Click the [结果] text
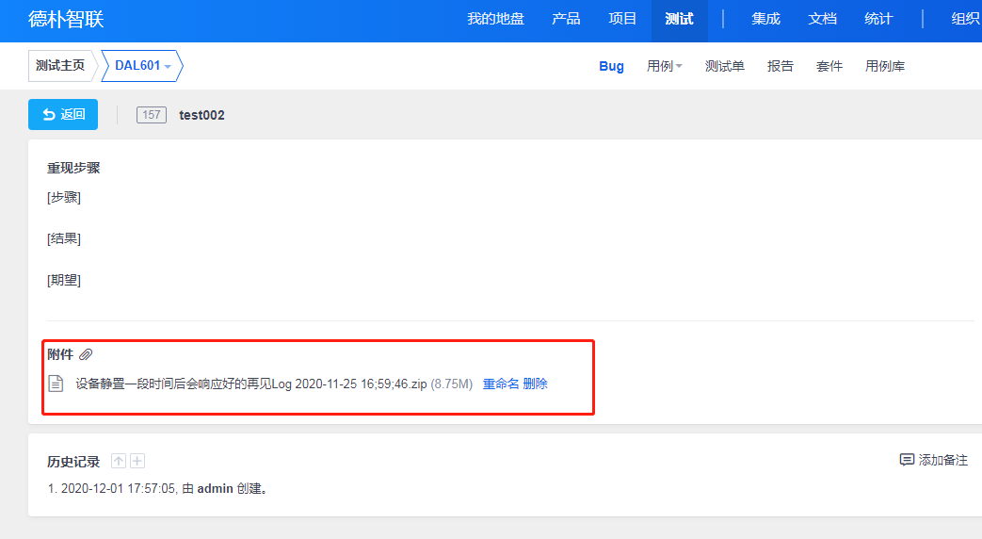The image size is (982, 539). coord(64,238)
